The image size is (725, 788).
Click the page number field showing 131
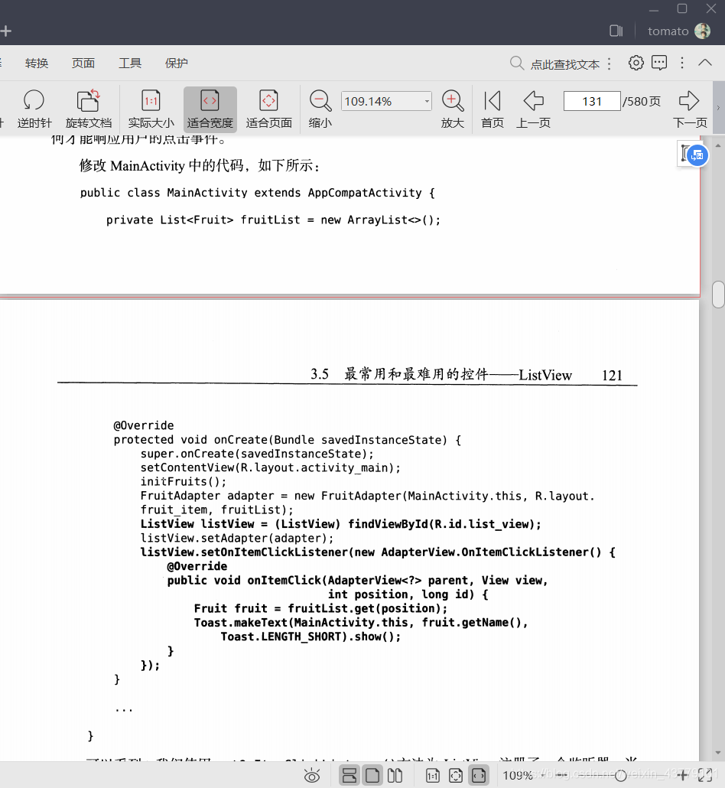tap(592, 101)
